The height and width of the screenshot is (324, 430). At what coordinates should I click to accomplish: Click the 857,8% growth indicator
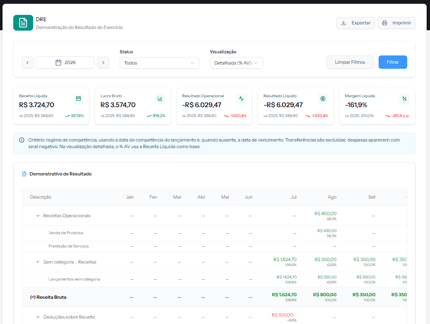pyautogui.click(x=74, y=116)
